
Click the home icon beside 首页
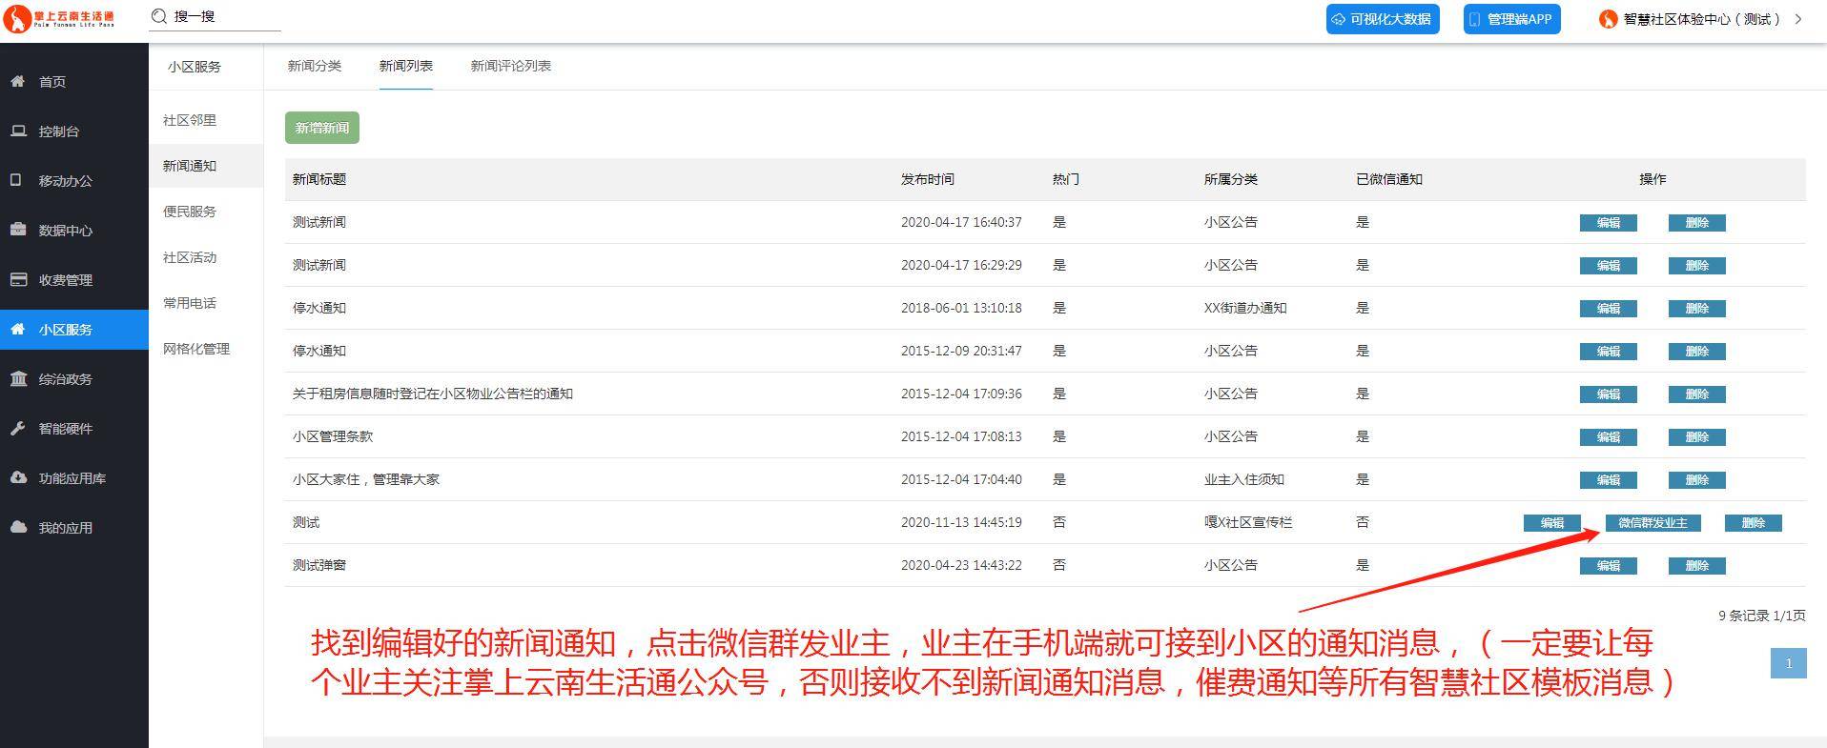pyautogui.click(x=17, y=81)
